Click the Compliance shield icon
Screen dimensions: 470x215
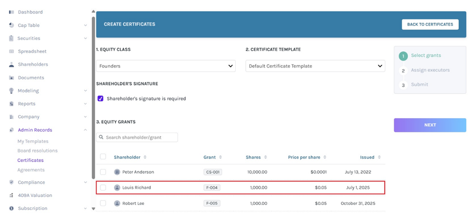[11, 182]
